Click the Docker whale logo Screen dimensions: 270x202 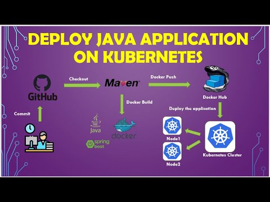click(124, 125)
